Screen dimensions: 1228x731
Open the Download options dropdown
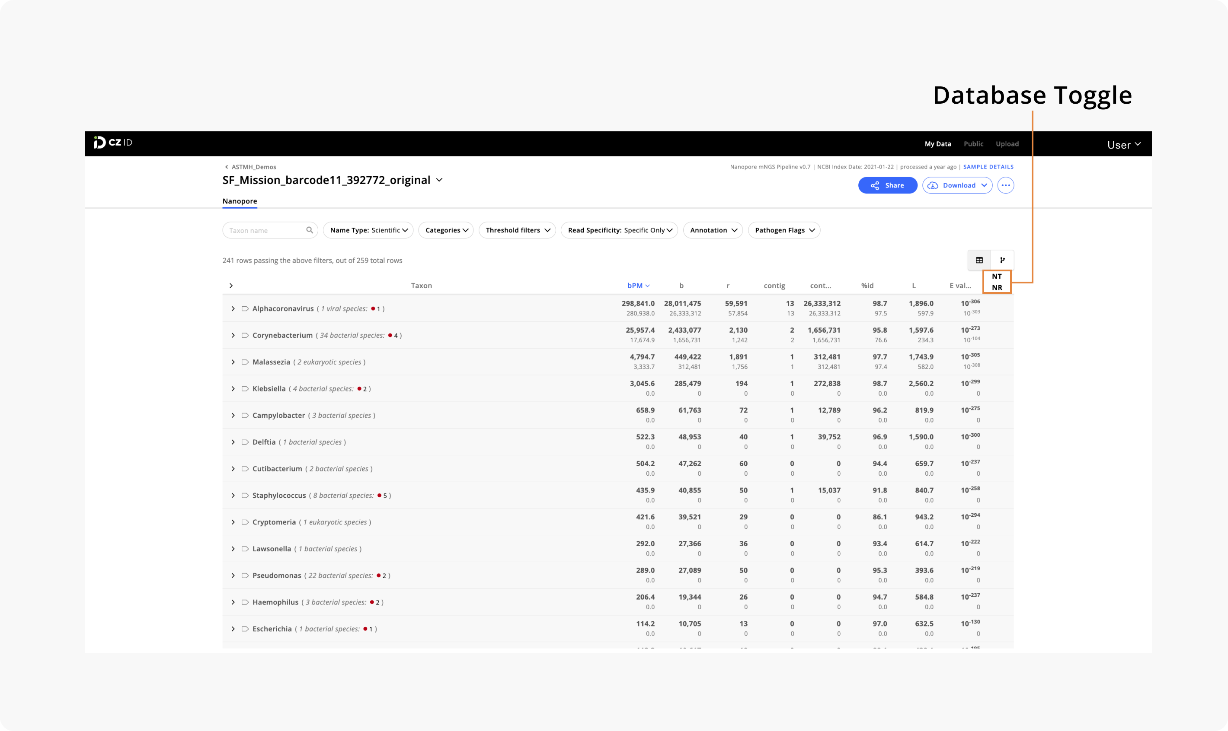click(x=957, y=185)
